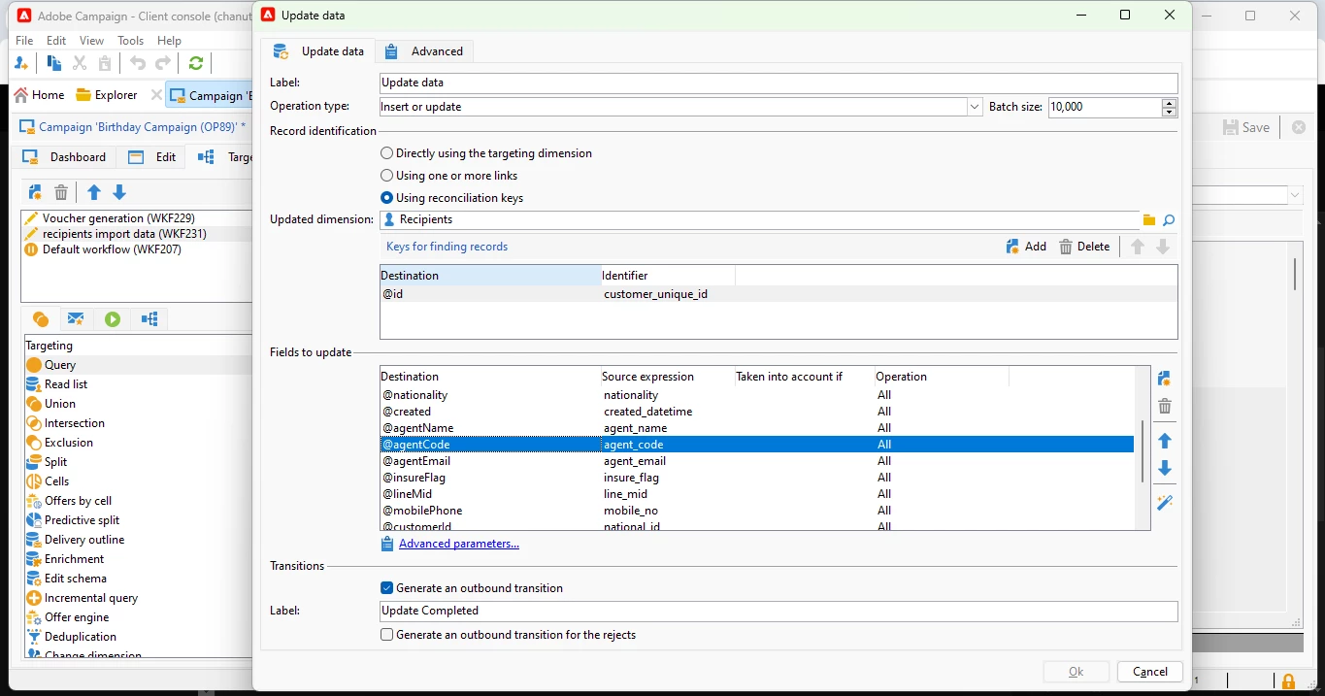1325x696 pixels.
Task: Click the Batch size input field
Action: [x=1105, y=107]
